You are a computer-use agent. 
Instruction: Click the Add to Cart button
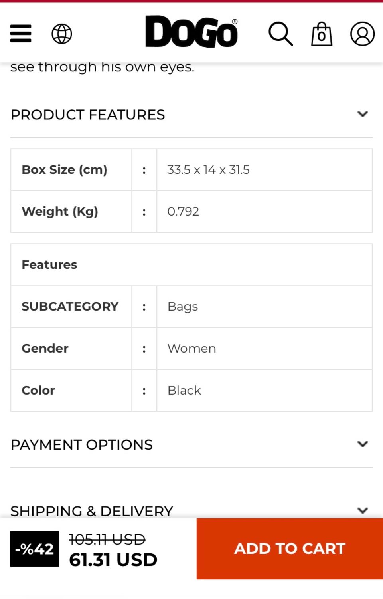(290, 549)
